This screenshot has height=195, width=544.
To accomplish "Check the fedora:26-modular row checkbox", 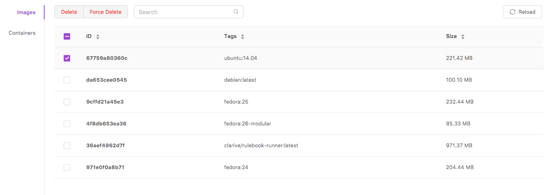I will [67, 124].
